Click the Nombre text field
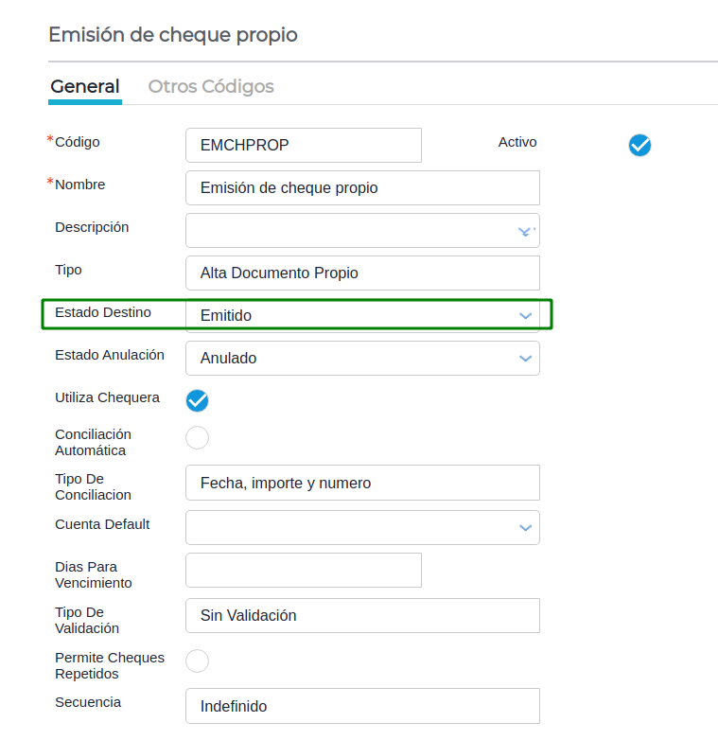The image size is (718, 740). coord(362,188)
